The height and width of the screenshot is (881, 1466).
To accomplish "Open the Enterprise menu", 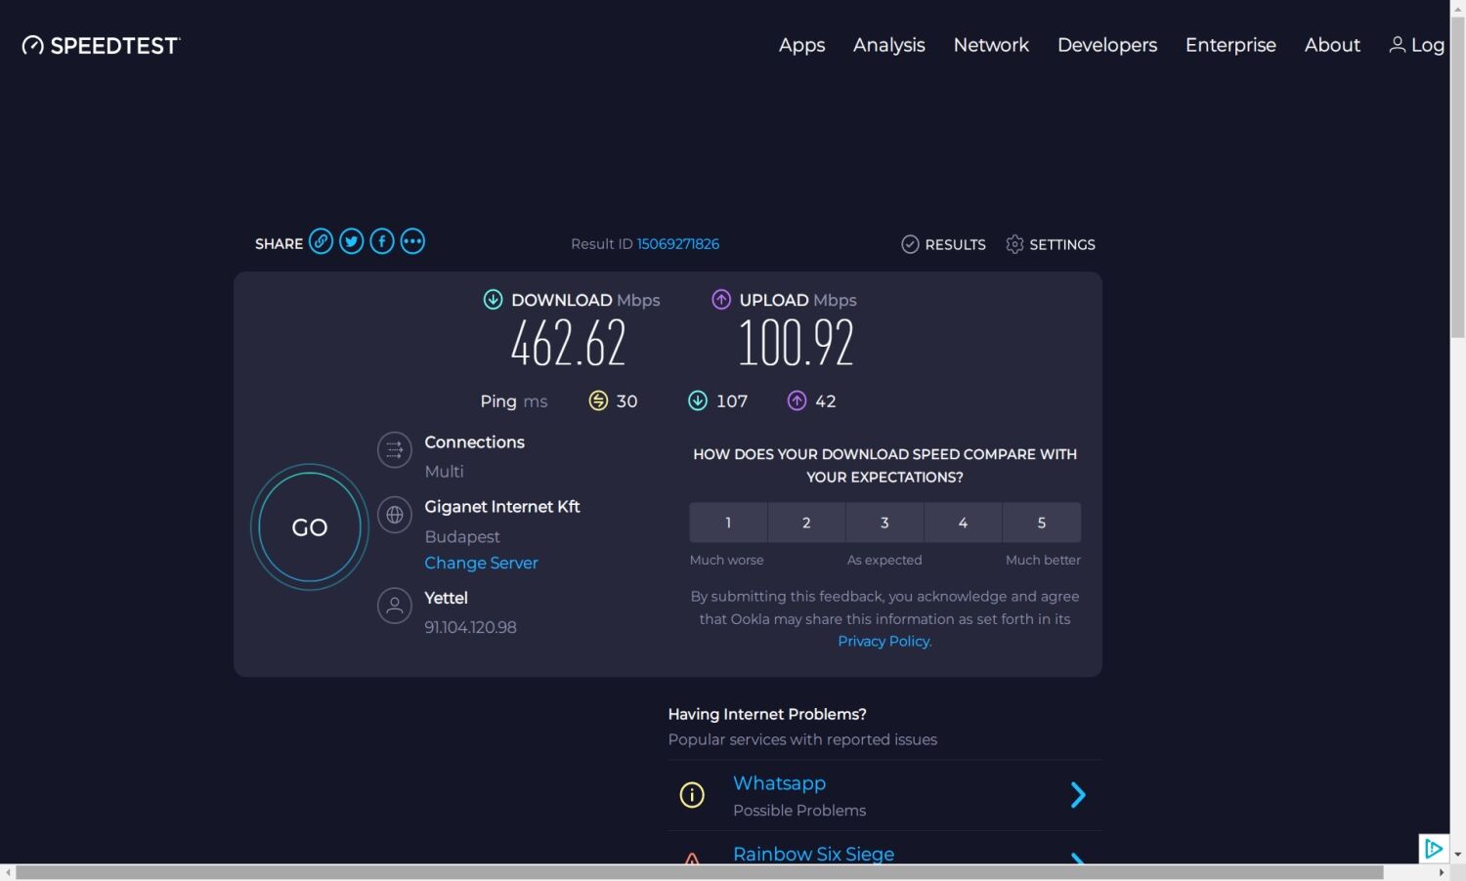I will click(1230, 45).
